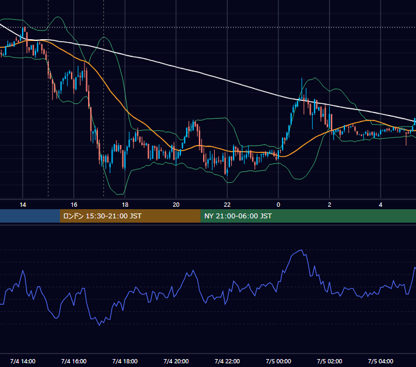The image size is (416, 367).
Task: Click the blue session band before London
Action: click(x=30, y=216)
